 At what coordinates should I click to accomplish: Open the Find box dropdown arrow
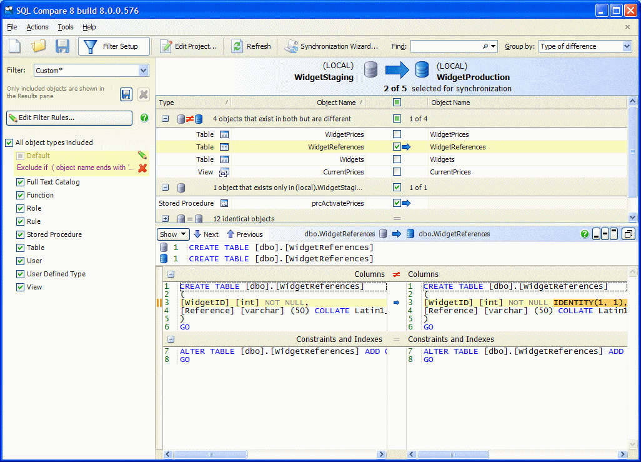pyautogui.click(x=494, y=46)
